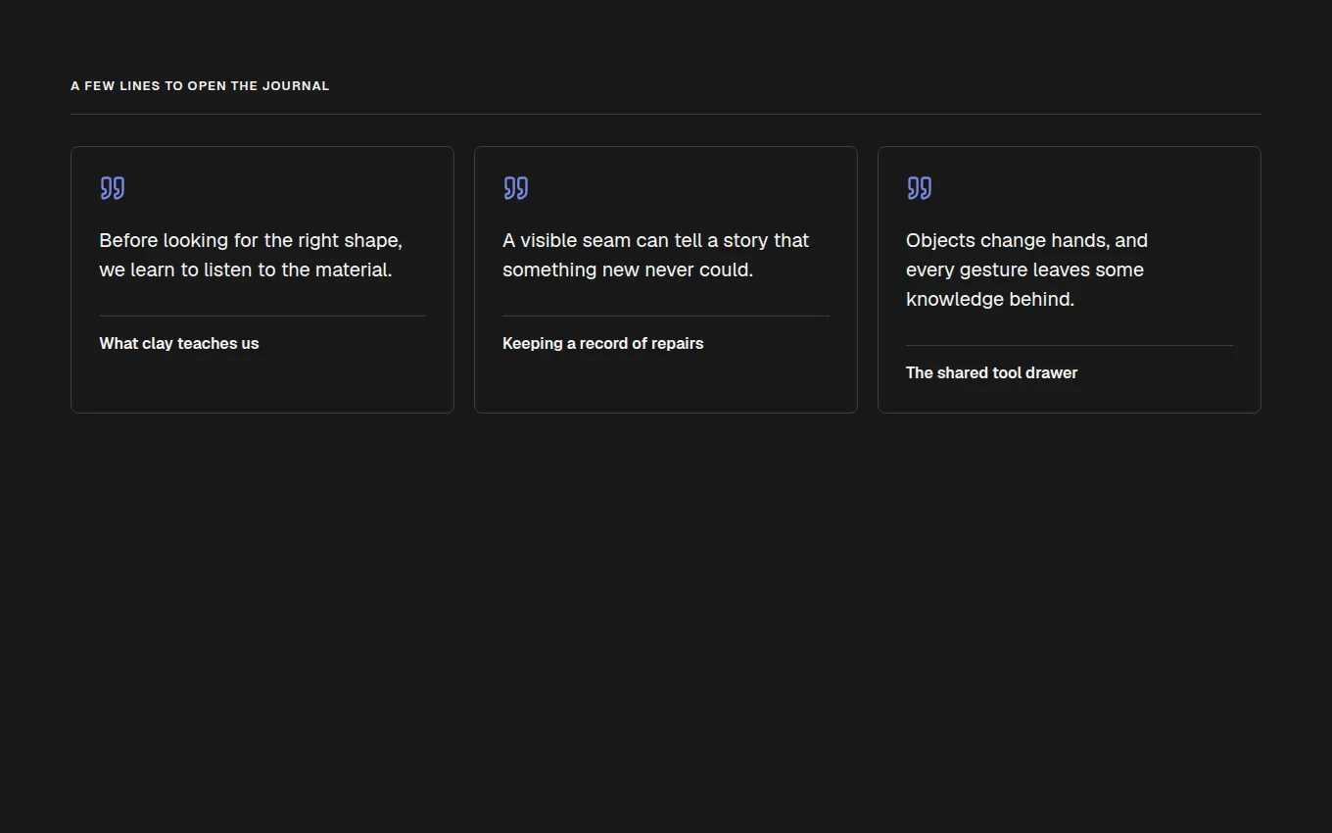Screen dimensions: 1332x833
Task: Click divider line above "Keeping a record of repairs"
Action: pos(666,316)
